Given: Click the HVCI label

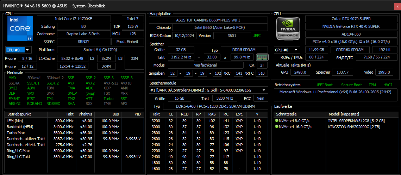Looking at the screenshot, I should coord(388,85).
